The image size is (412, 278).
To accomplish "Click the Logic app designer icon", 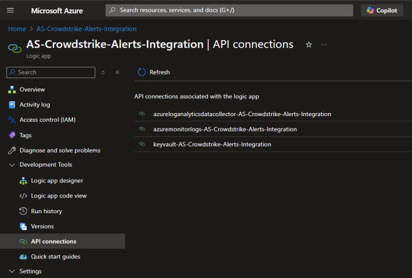I will pyautogui.click(x=23, y=181).
